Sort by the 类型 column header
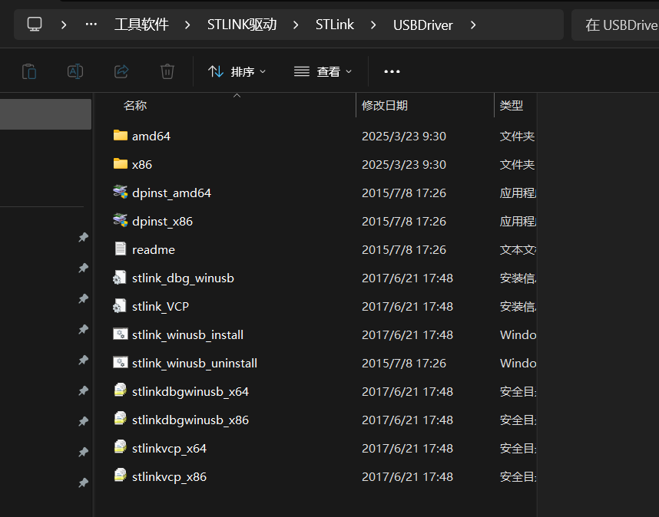 [x=512, y=105]
